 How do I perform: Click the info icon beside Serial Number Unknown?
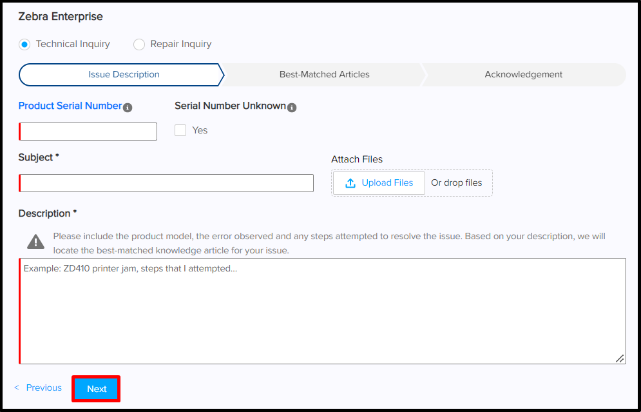click(x=292, y=106)
